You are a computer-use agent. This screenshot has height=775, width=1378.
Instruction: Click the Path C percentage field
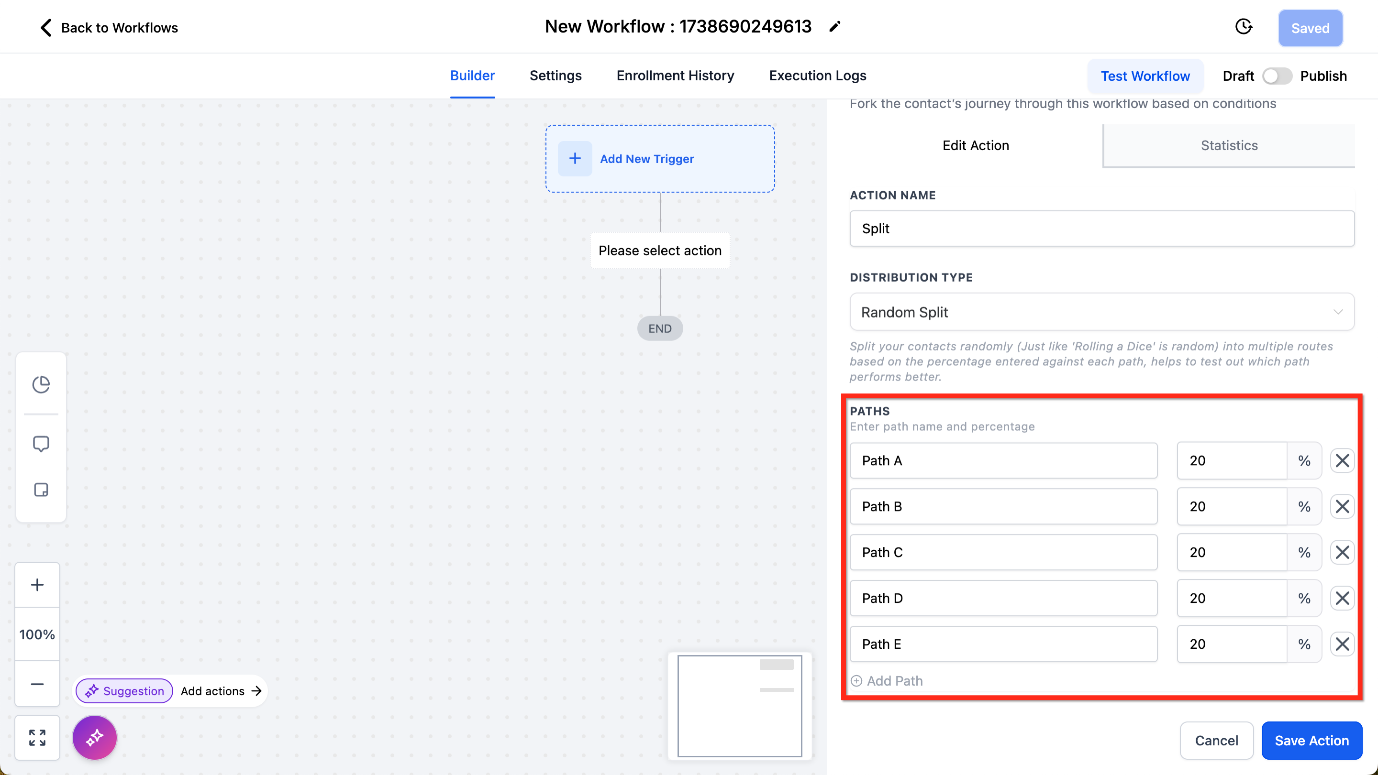(1231, 552)
